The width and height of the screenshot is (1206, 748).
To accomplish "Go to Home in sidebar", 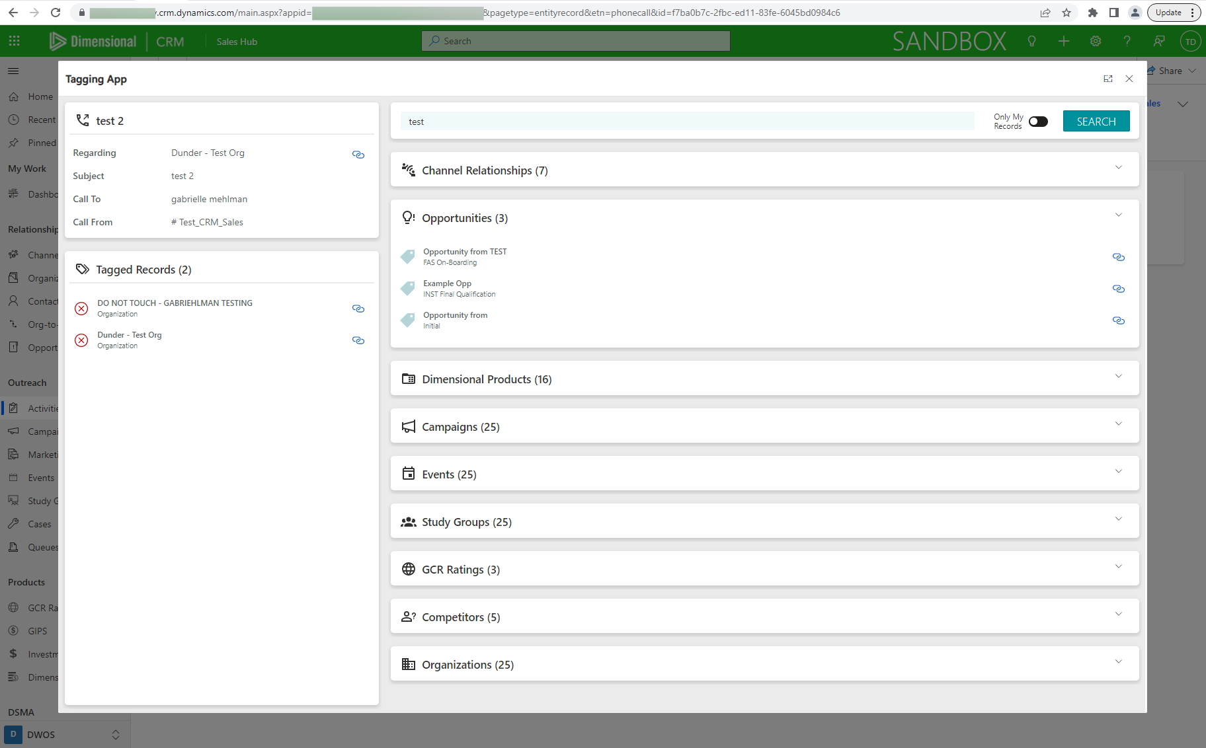I will pos(40,96).
